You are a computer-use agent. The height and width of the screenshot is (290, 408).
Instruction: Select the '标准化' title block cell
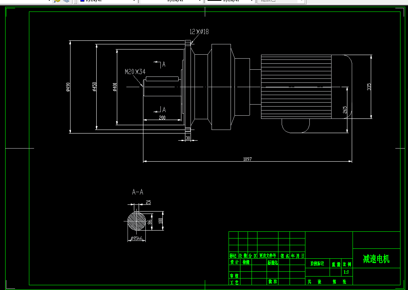(273, 262)
